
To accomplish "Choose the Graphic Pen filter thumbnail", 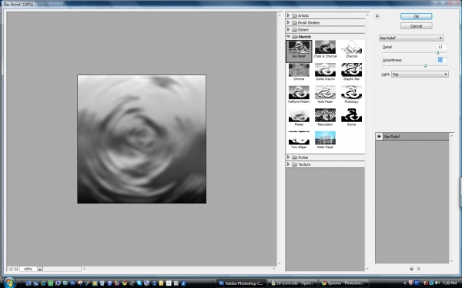I will tap(351, 70).
